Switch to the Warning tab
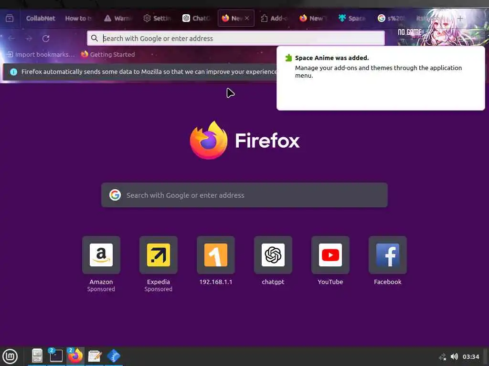The width and height of the screenshot is (489, 366). (x=117, y=19)
